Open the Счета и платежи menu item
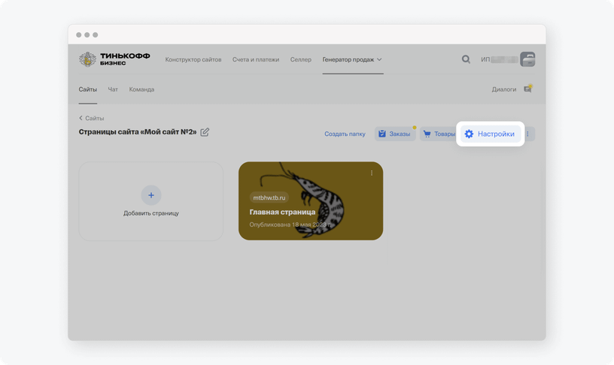 (256, 59)
